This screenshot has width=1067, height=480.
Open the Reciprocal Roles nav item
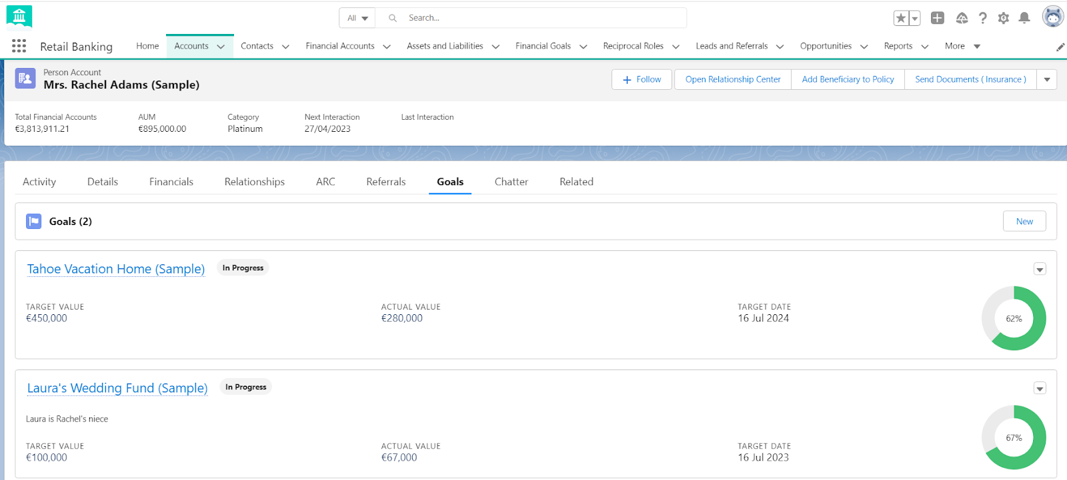click(x=633, y=46)
